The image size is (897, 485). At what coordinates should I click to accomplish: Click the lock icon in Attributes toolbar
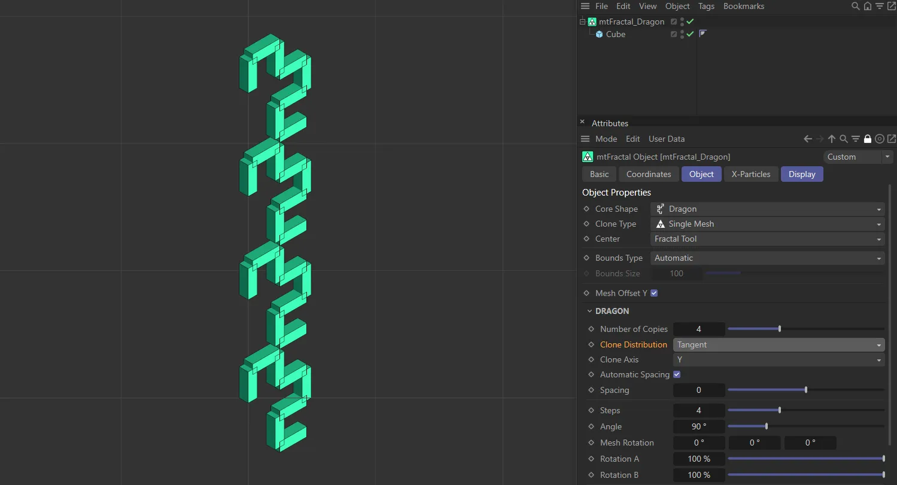coord(867,138)
